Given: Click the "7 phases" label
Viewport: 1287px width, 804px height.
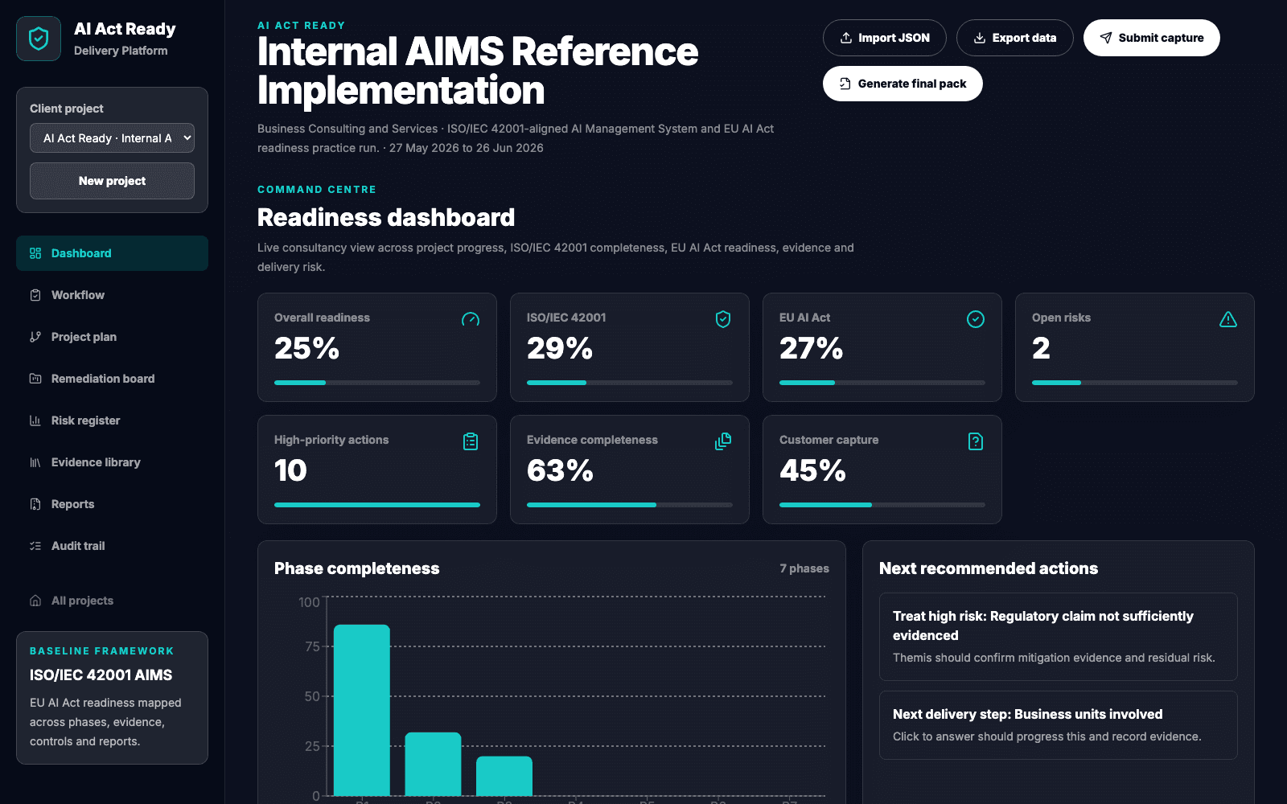Looking at the screenshot, I should (x=804, y=568).
